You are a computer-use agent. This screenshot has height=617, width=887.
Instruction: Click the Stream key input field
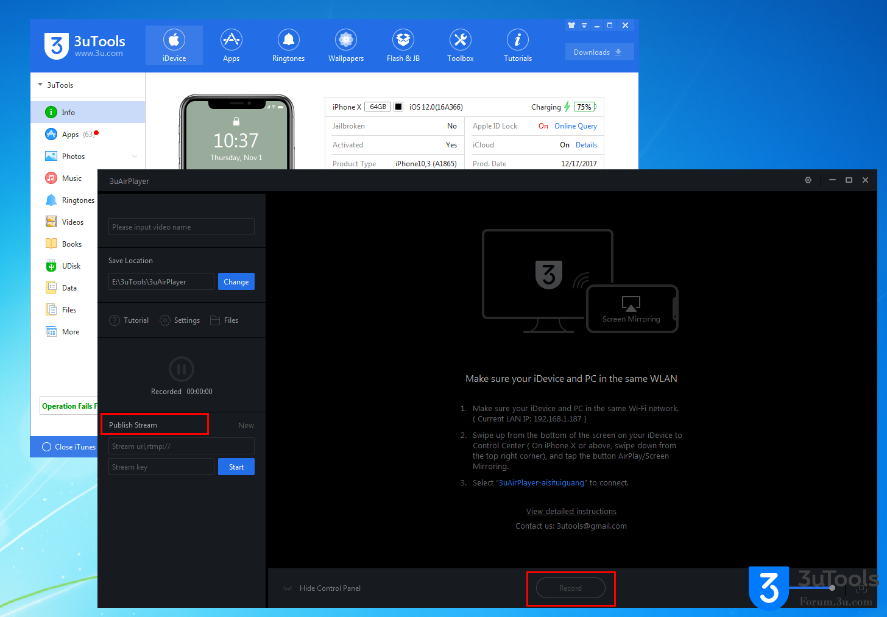point(161,467)
